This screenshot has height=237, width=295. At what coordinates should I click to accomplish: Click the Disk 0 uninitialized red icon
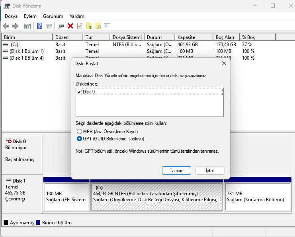(x=9, y=141)
